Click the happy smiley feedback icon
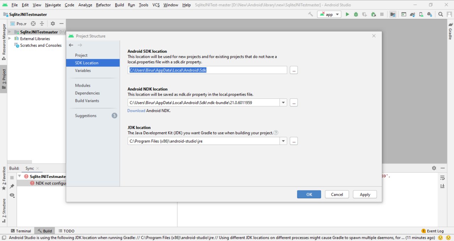Image resolution: width=454 pixels, height=241 pixels. (x=441, y=238)
